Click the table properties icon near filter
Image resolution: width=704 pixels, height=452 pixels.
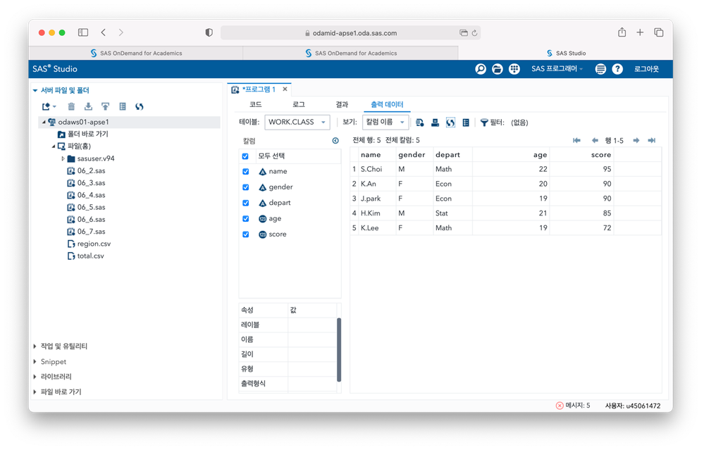click(x=466, y=123)
